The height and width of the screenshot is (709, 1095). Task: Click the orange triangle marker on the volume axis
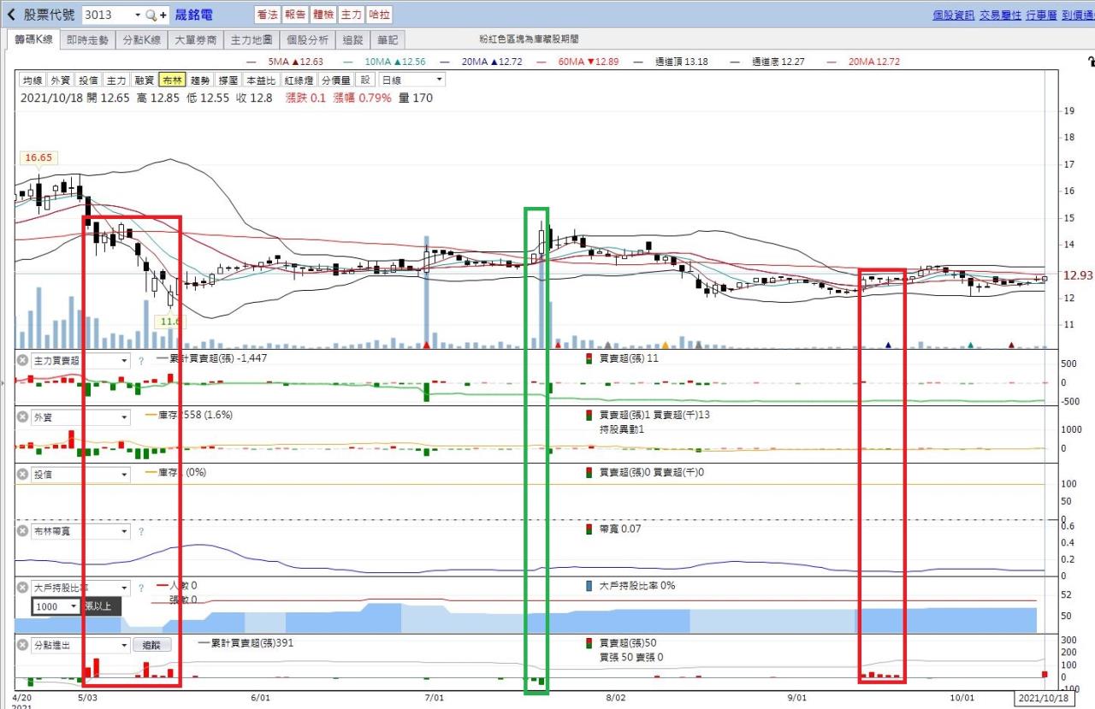(x=665, y=345)
